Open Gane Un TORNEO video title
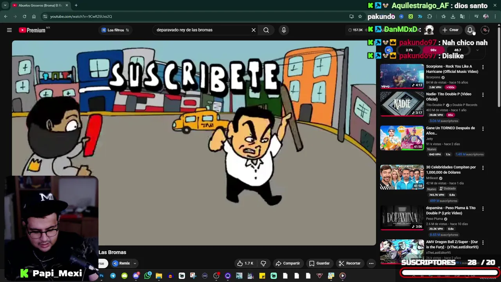 point(450,130)
